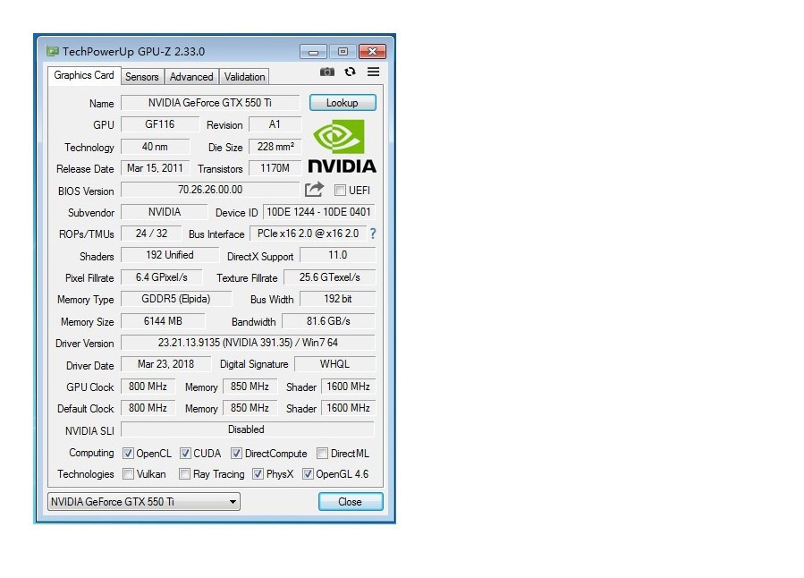Uncheck the CUDA computing checkbox
Viewport: 804px width, 578px height.
click(x=185, y=453)
